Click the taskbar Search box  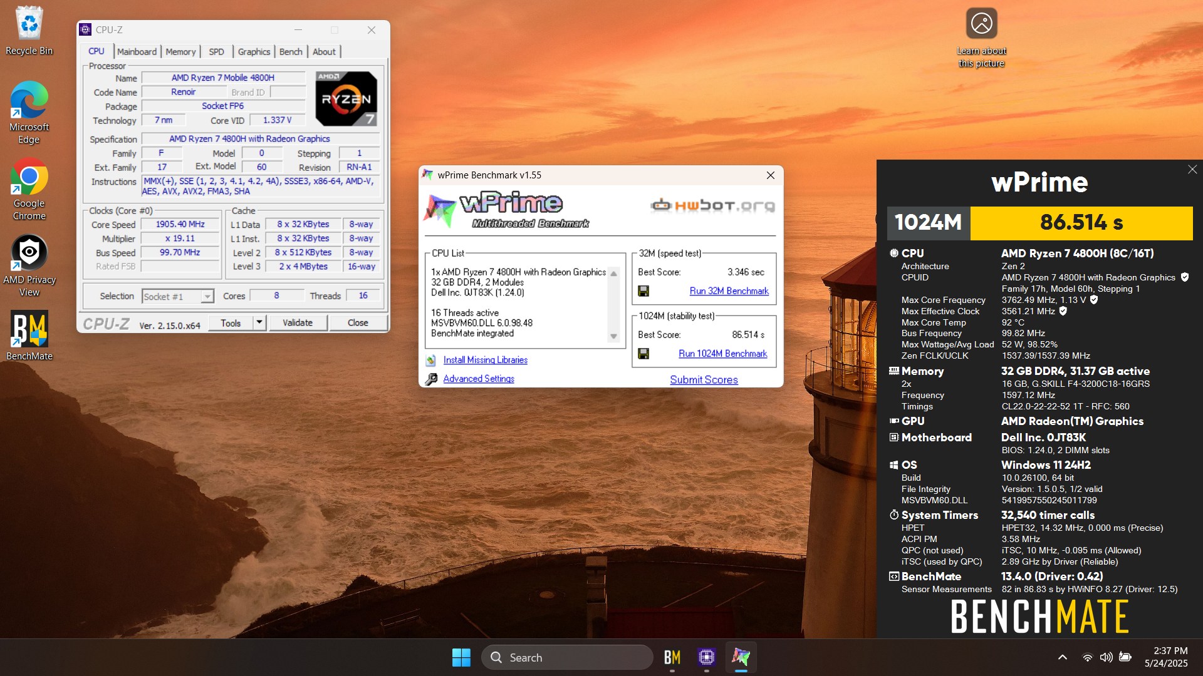(567, 657)
